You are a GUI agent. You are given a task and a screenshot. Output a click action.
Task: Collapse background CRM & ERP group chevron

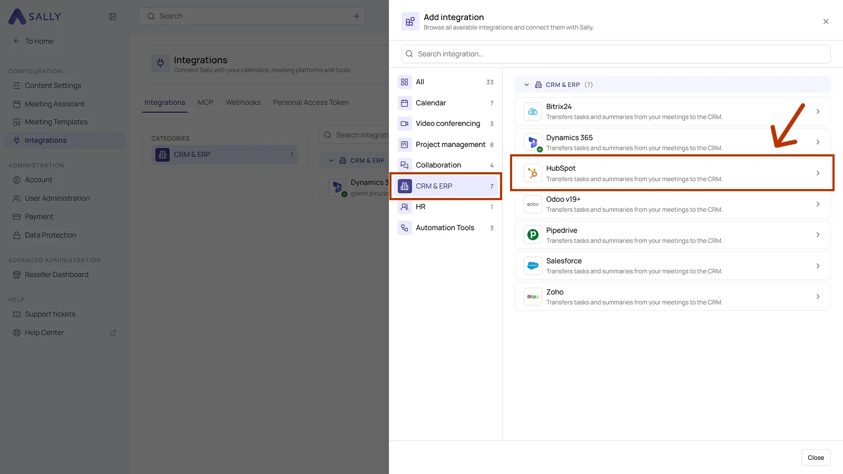331,161
